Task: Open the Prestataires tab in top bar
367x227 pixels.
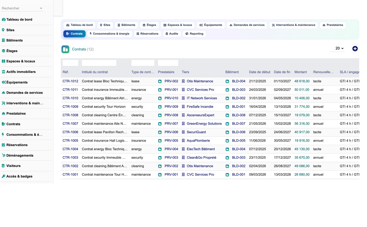Action: [x=333, y=25]
